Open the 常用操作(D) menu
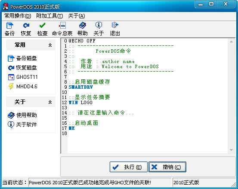The width and height of the screenshot is (238, 189). point(18,16)
